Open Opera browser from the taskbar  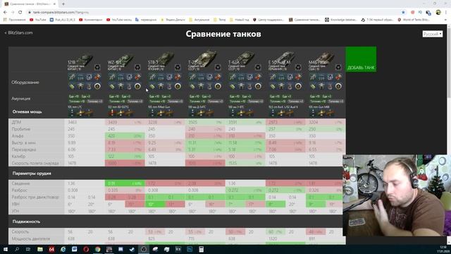click(x=86, y=249)
